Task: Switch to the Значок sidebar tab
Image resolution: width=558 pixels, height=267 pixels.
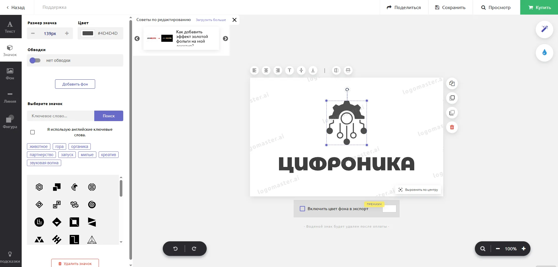Action: [10, 50]
